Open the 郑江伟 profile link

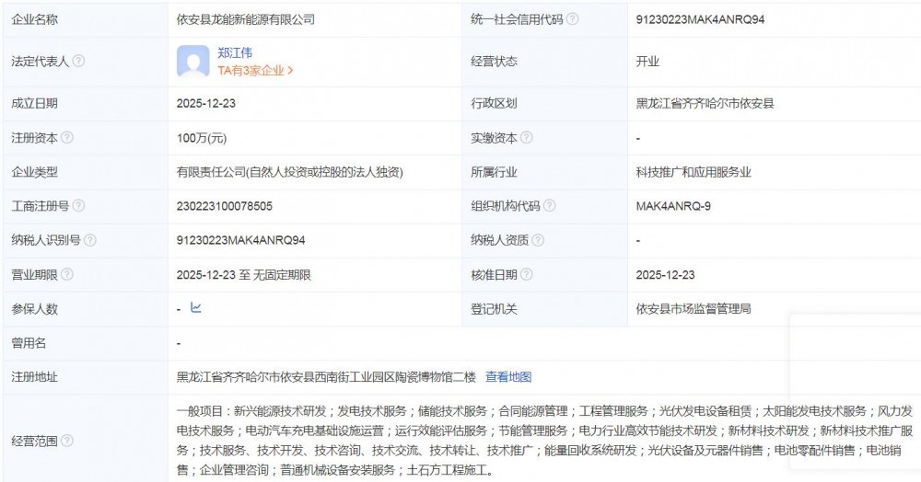(235, 52)
